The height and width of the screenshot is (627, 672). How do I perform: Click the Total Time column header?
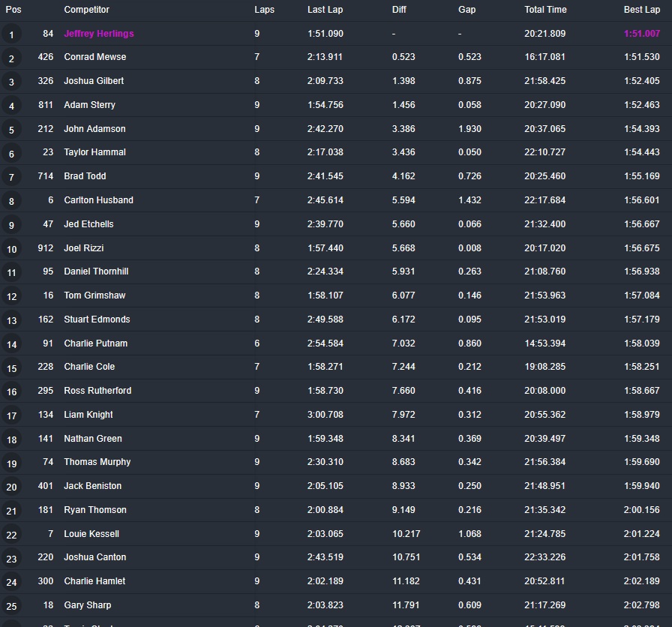point(545,10)
